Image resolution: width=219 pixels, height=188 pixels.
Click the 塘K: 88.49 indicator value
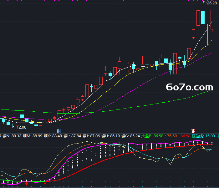click(x=53, y=136)
